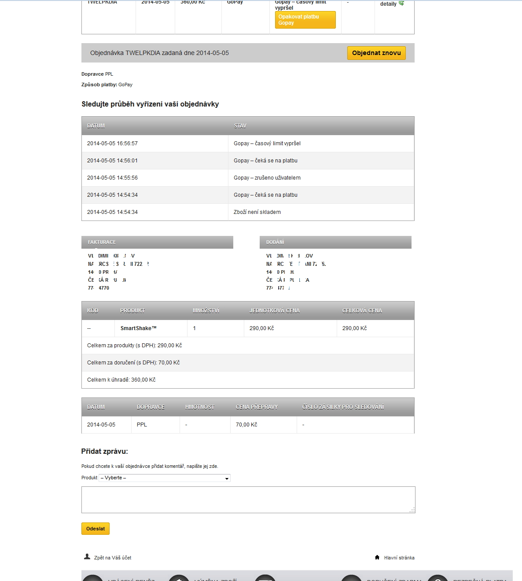The width and height of the screenshot is (522, 581).
Task: Click the green arrow icon next to detaily
Action: click(x=401, y=3)
